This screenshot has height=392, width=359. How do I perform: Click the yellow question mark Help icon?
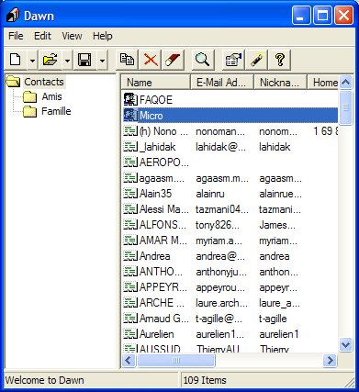(279, 60)
